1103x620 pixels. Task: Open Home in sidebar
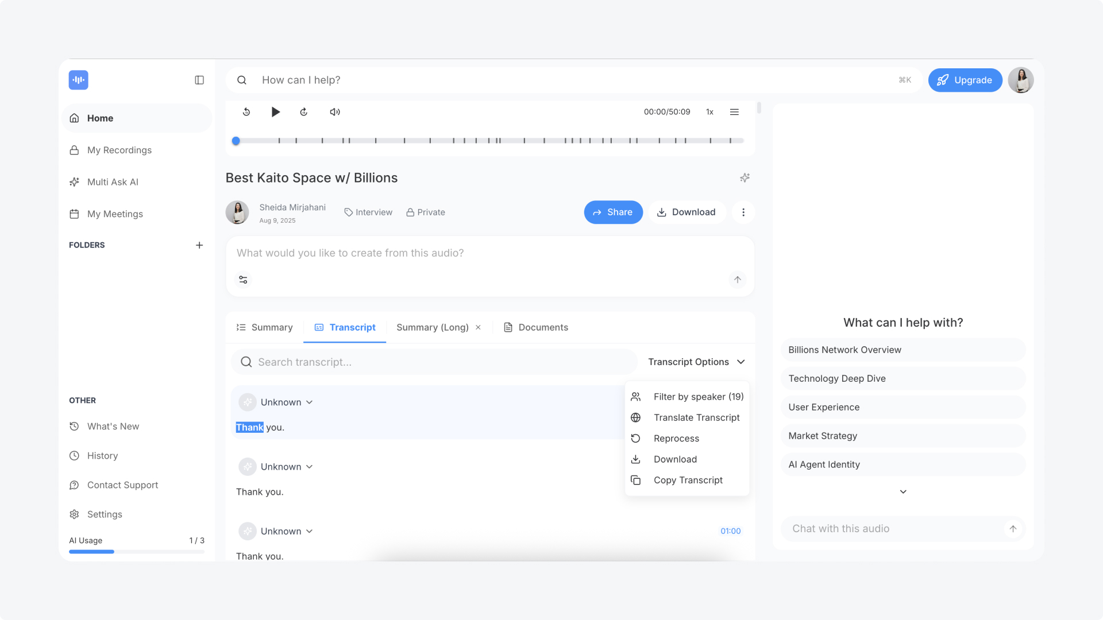(x=137, y=118)
